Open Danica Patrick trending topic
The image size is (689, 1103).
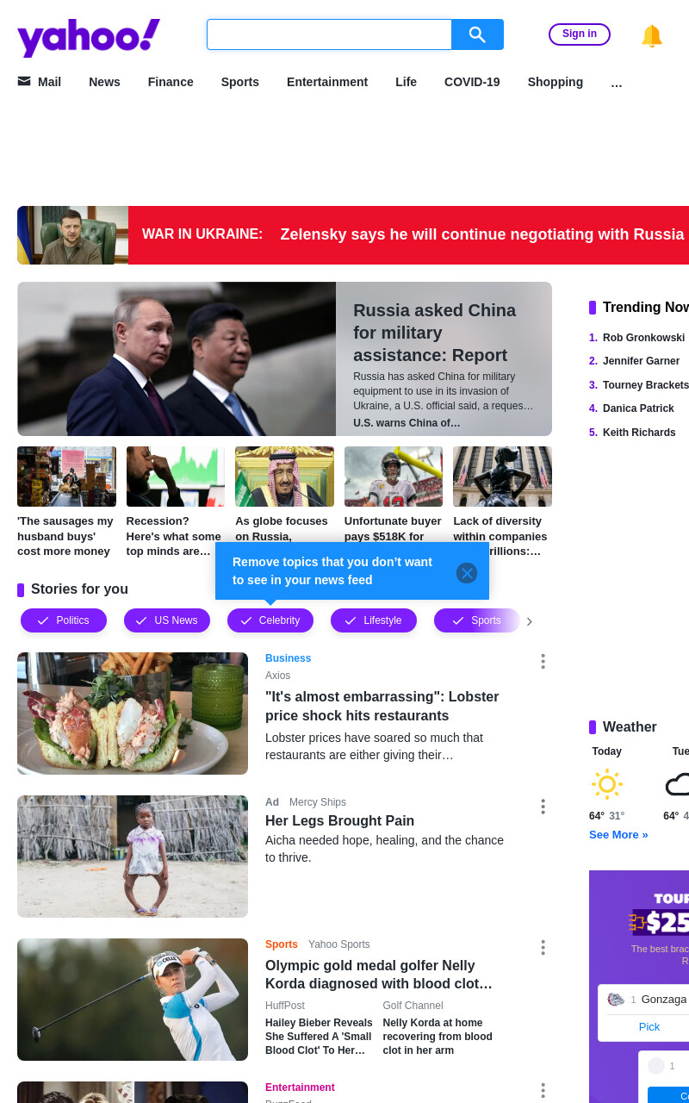[x=638, y=408]
